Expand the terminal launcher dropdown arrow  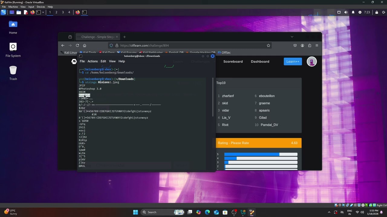[43, 12]
